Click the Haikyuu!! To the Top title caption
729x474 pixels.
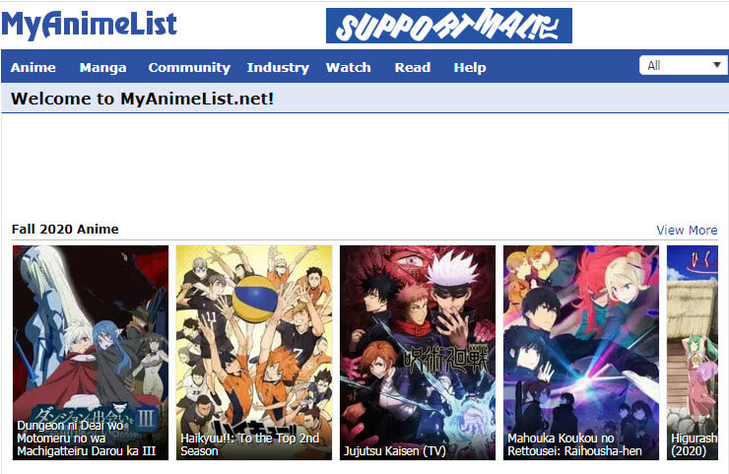tap(249, 444)
